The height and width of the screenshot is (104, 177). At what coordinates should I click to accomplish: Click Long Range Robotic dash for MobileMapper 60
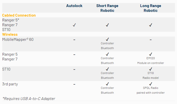(x=150, y=40)
